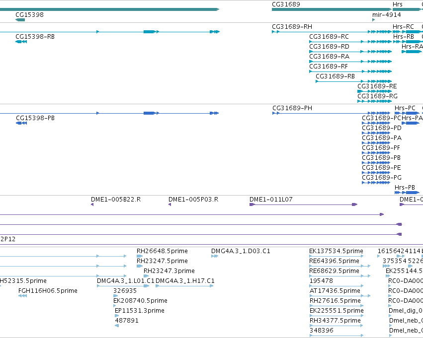Image resolution: width=423 pixels, height=338 pixels.
Task: Click the DME1-005B22.R feature label
Action: tap(116, 200)
